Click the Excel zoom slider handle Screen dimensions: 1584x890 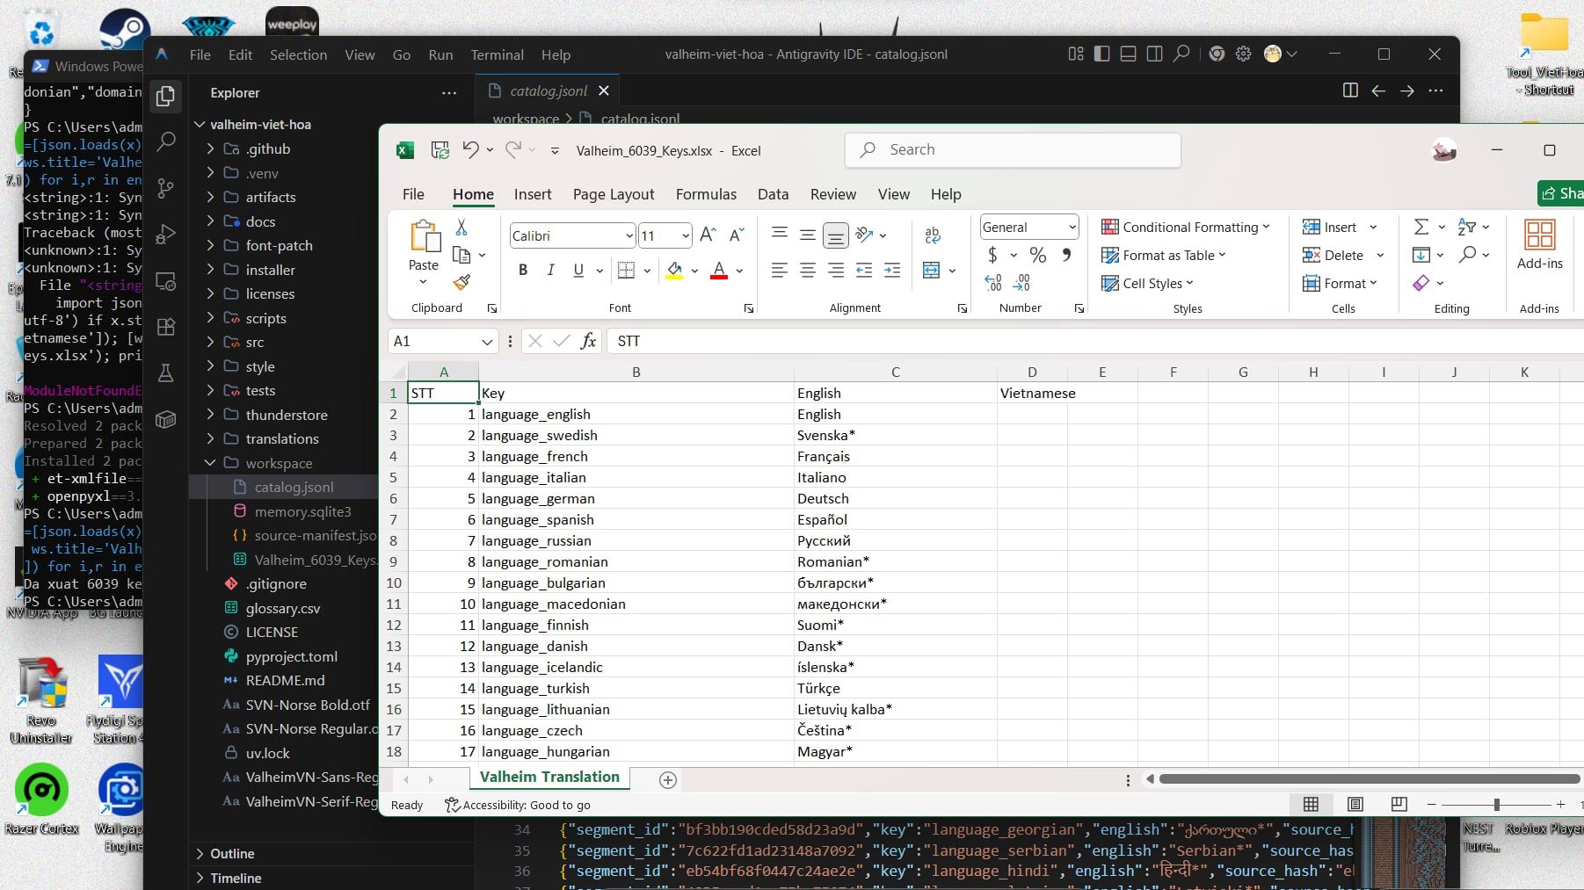pyautogui.click(x=1496, y=805)
